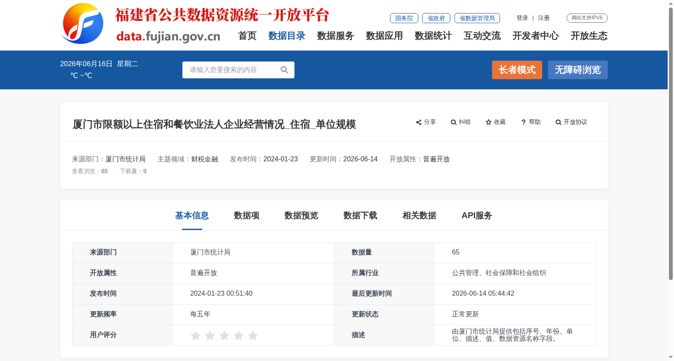The image size is (674, 361).
Task: Open the 开放生态 menu item
Action: point(589,36)
